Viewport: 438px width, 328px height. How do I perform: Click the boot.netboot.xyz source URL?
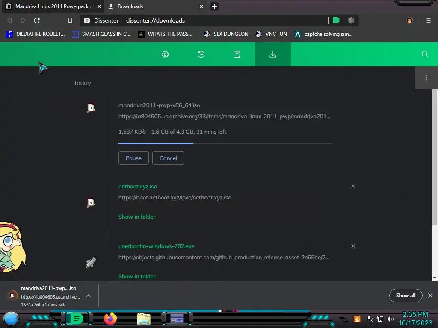point(175,197)
